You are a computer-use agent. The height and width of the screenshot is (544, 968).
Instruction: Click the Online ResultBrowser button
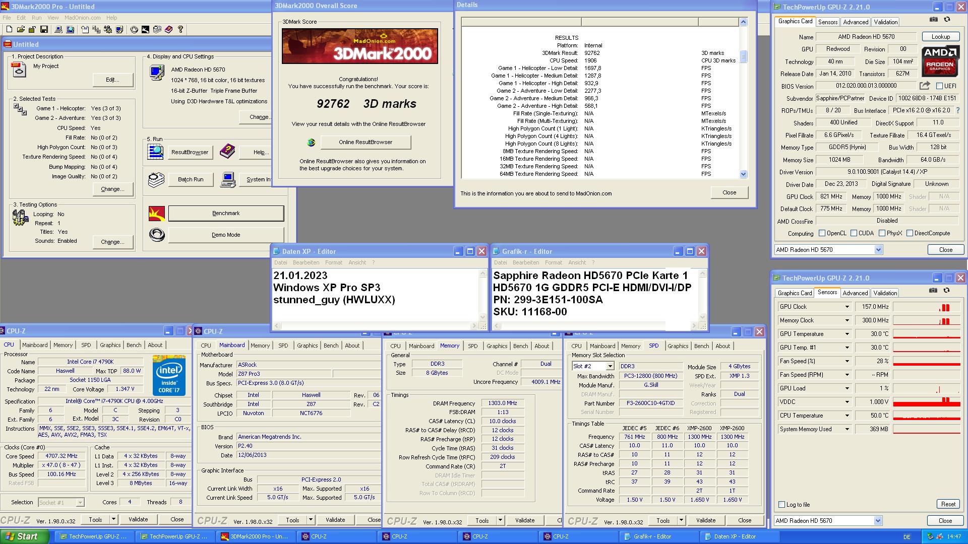tap(366, 143)
